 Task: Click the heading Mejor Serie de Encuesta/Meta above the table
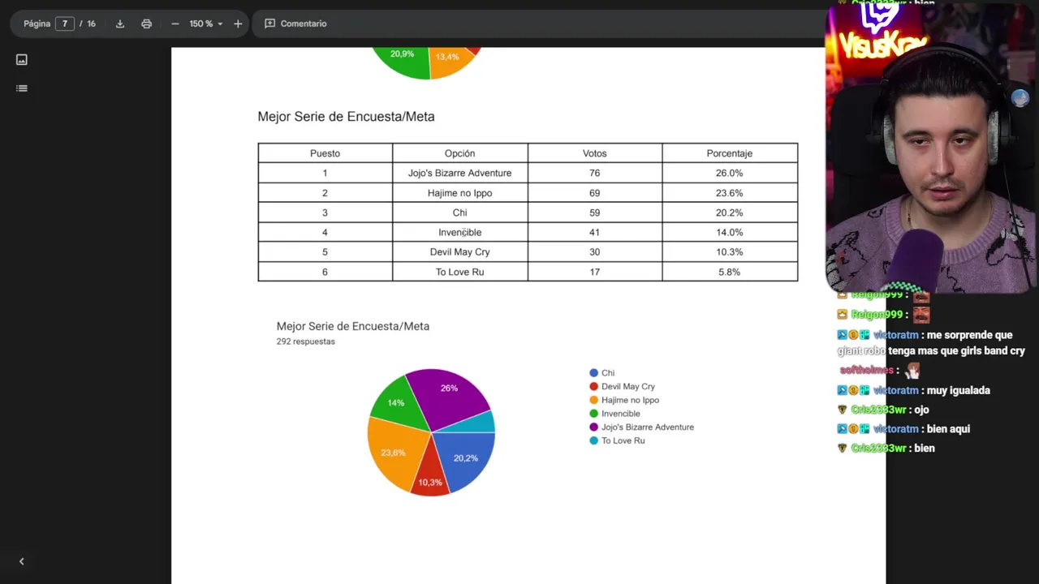coord(346,117)
